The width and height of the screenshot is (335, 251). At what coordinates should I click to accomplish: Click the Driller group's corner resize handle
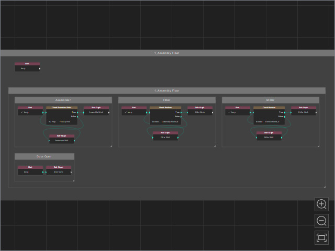click(x=318, y=146)
